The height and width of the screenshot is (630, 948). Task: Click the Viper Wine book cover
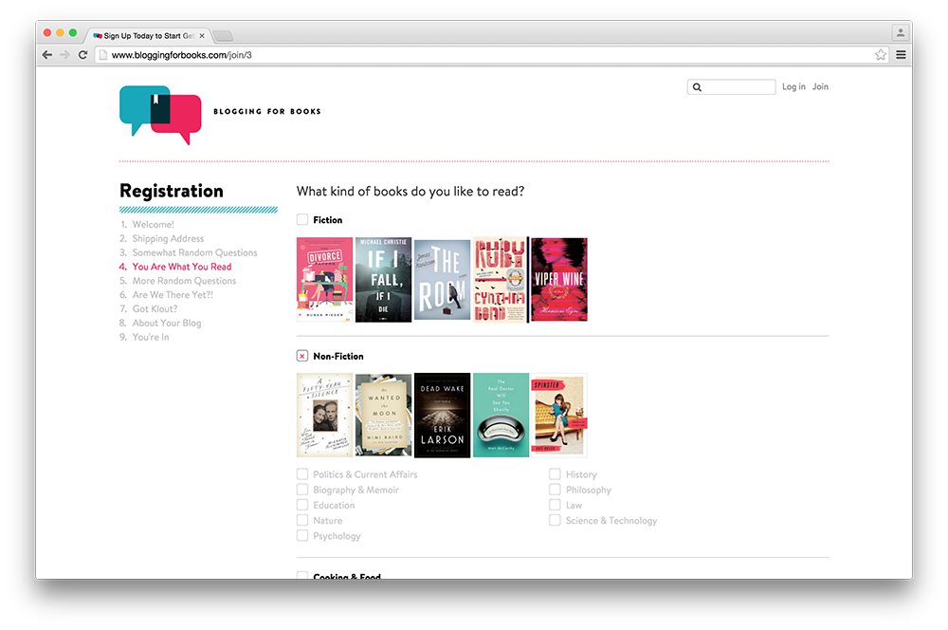tap(558, 280)
